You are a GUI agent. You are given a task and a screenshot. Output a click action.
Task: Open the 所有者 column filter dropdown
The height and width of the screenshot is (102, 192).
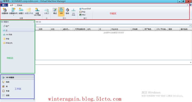click(142, 29)
